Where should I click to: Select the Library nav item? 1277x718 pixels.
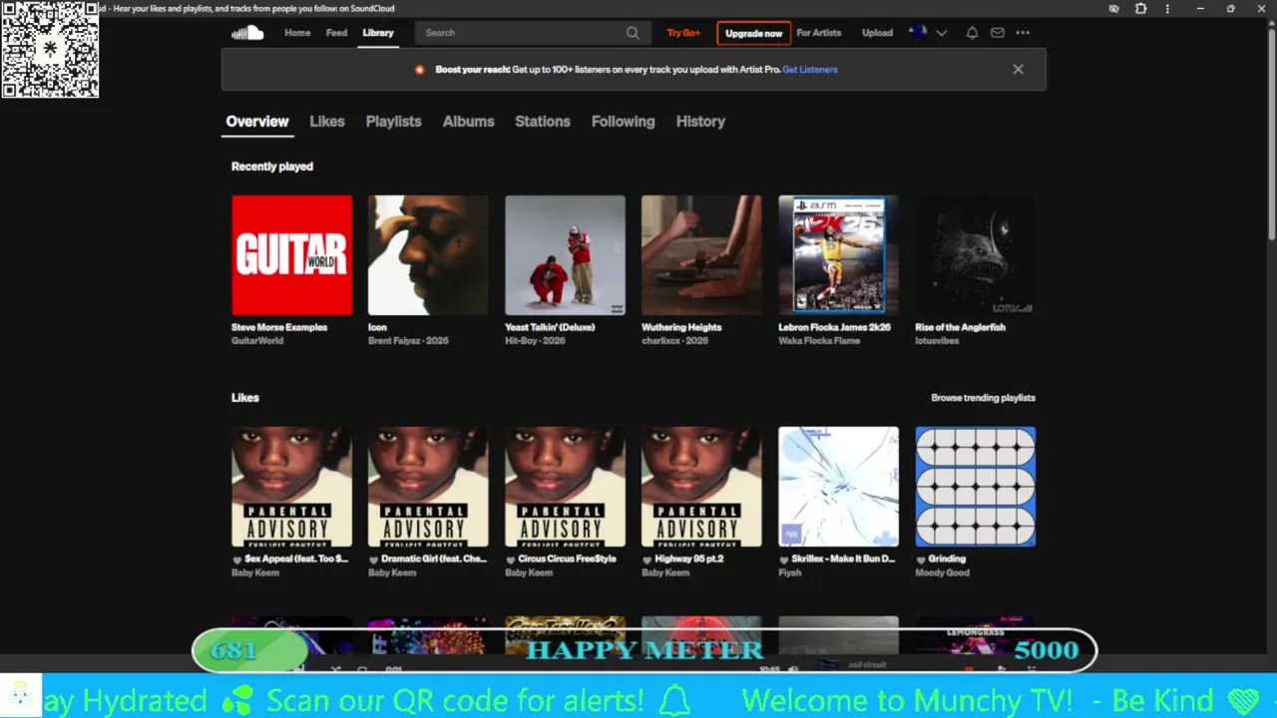[x=378, y=33]
